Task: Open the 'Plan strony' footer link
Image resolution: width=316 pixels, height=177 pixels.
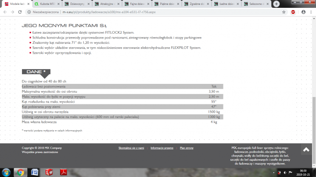Action: click(187, 148)
